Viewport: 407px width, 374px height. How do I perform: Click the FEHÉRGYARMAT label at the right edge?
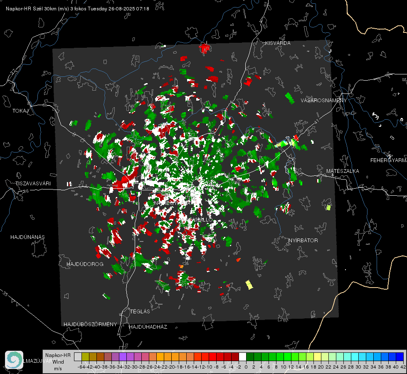point(389,160)
